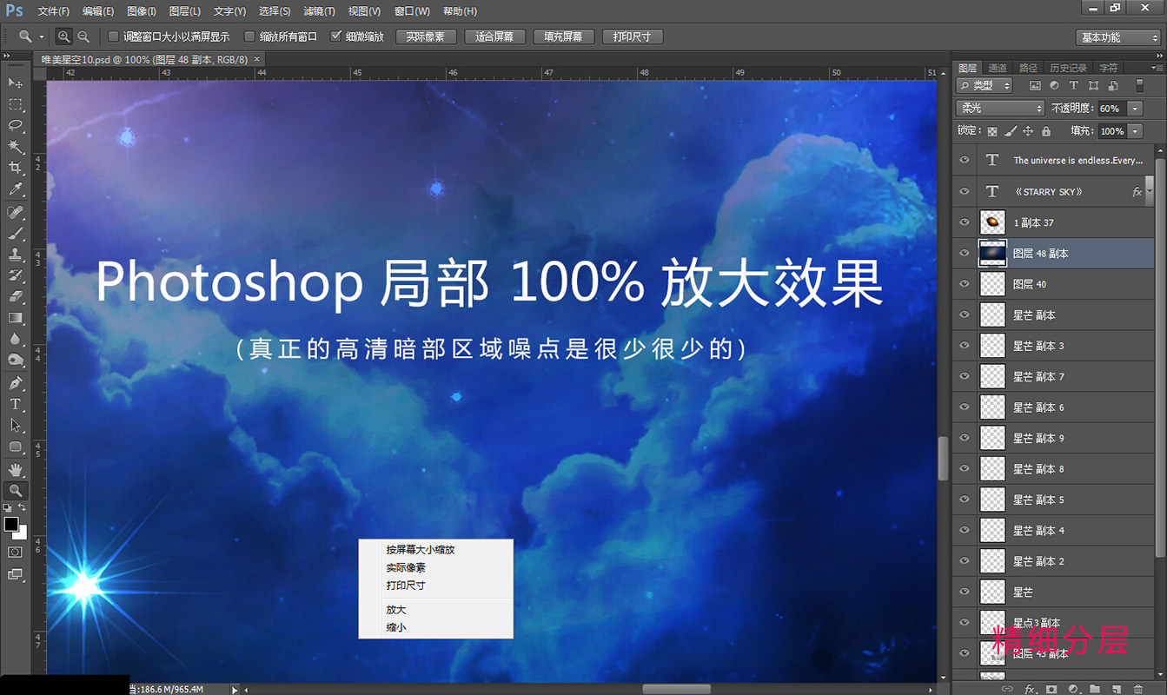Hide the 图层 48 副本 layer
The height and width of the screenshot is (695, 1167).
964,254
